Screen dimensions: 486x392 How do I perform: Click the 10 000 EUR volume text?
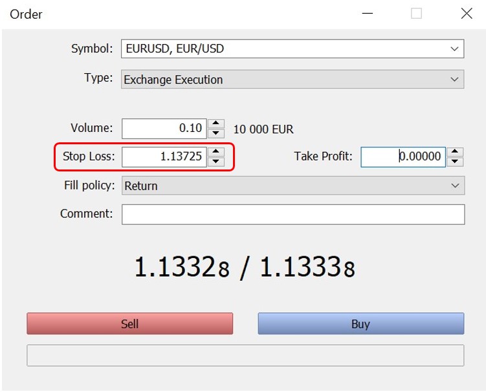[263, 129]
